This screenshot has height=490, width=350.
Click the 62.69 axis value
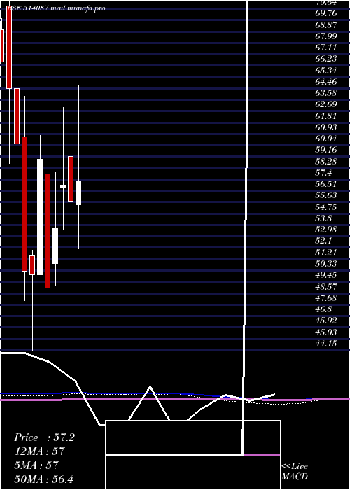coord(326,104)
